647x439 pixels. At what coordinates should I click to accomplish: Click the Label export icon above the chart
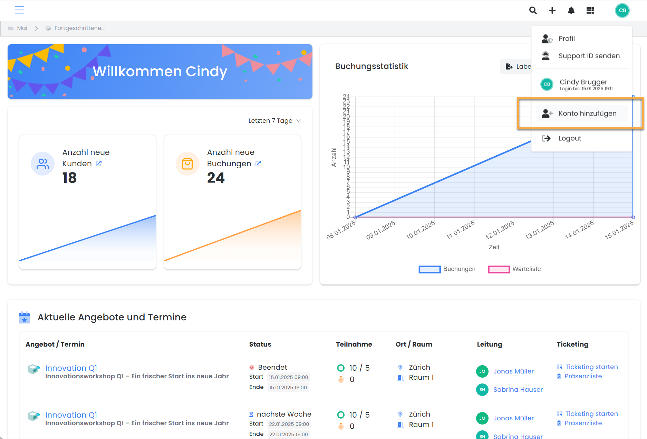tap(509, 66)
